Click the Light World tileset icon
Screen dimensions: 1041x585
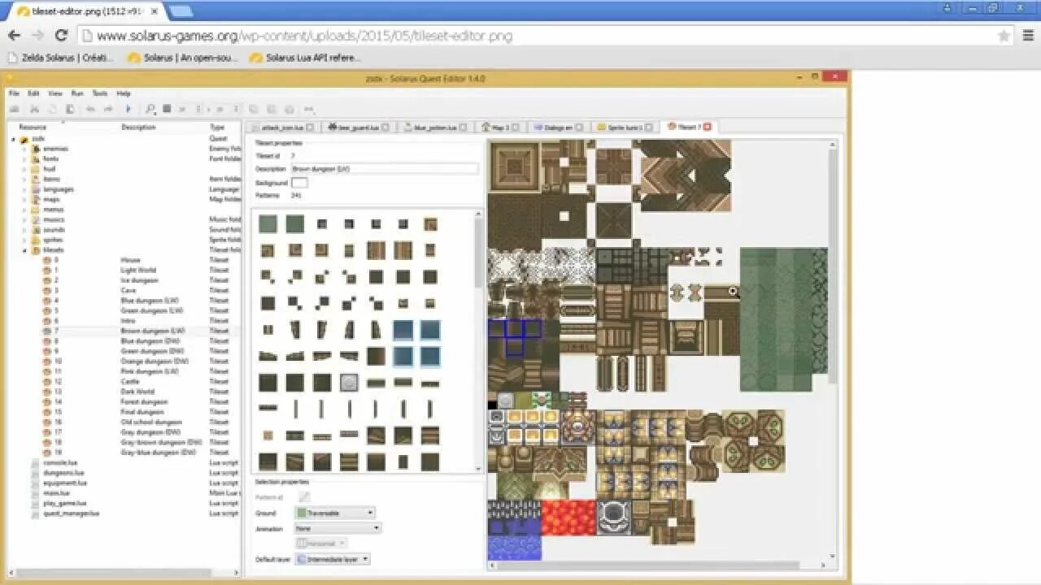47,271
